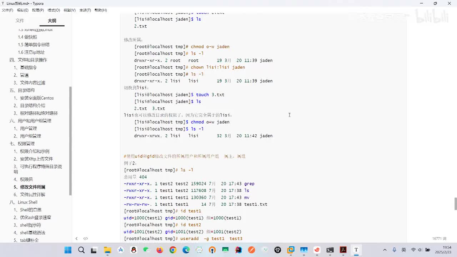457x257 pixels.
Task: Navigate to 七、权限管理 heading
Action: [x=22, y=144]
